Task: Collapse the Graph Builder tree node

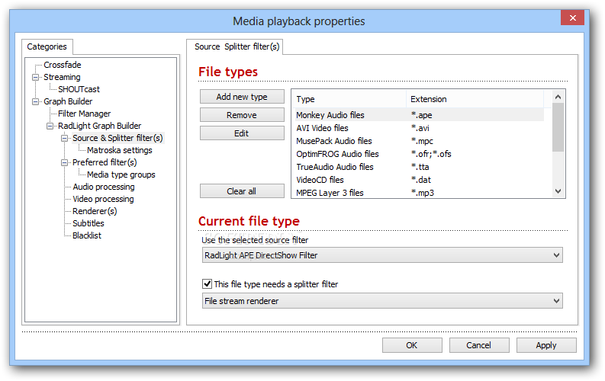Action: tap(36, 101)
